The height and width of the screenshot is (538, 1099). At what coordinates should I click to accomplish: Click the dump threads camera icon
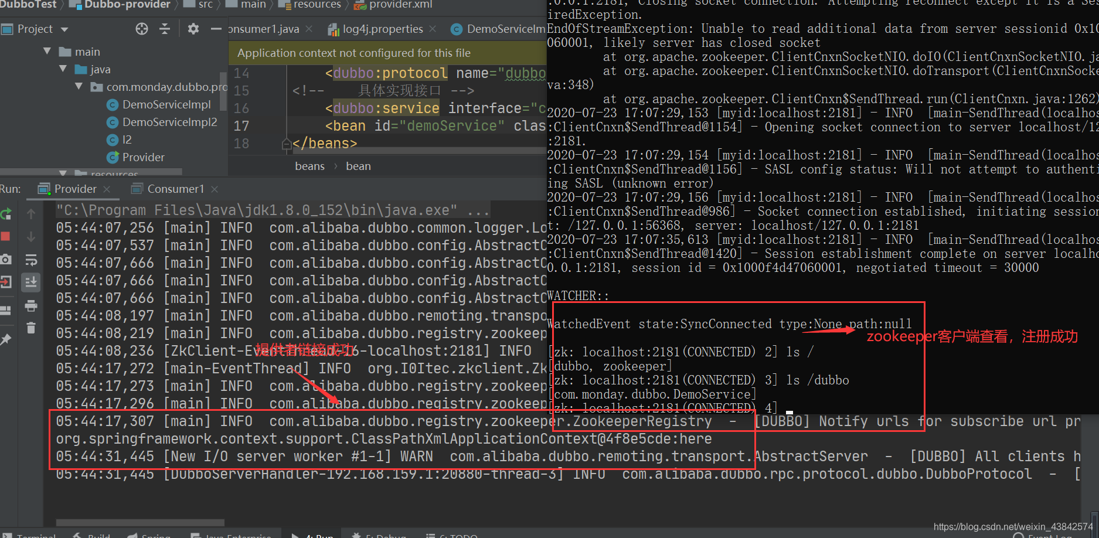5,260
